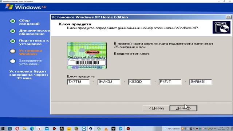Click the Завершение установки step indicator
The image size is (233, 131).
coord(13,61)
